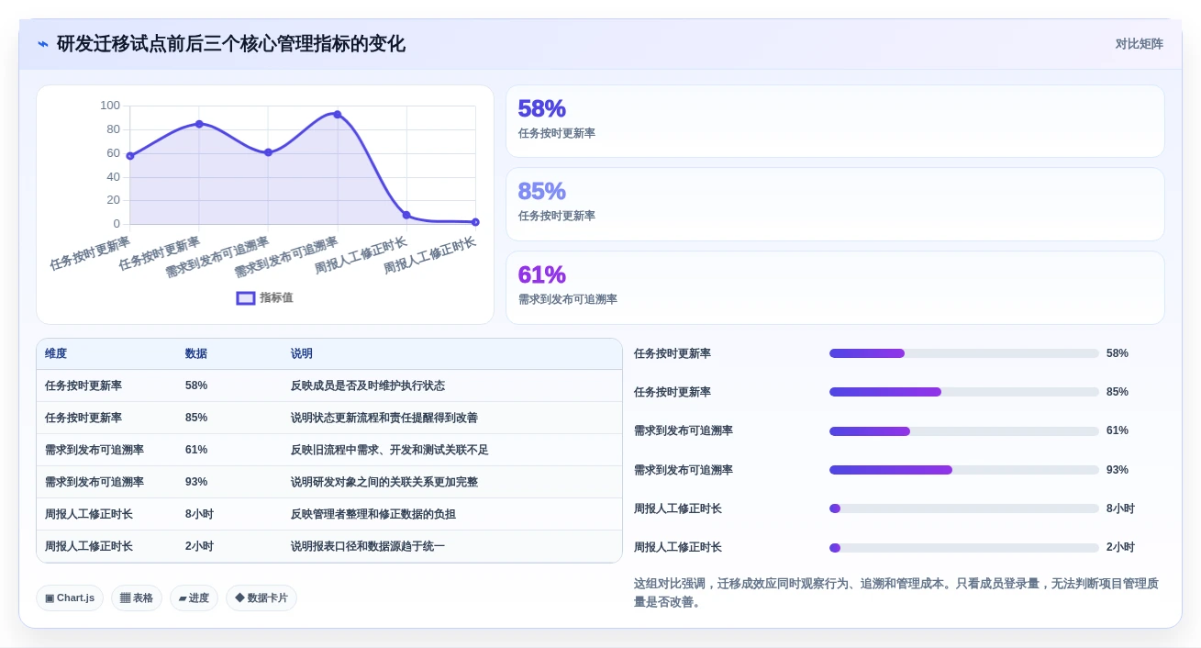Click the Chart.js chip icon

pos(50,598)
